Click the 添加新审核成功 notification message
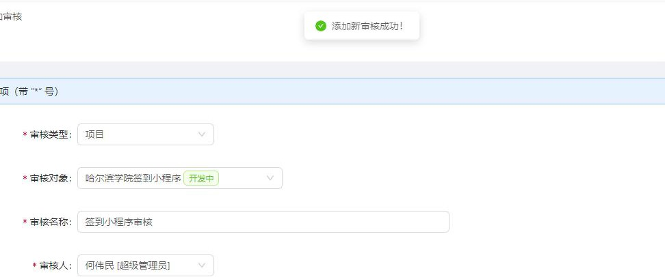Screen dimensions: 665x277 [367, 26]
